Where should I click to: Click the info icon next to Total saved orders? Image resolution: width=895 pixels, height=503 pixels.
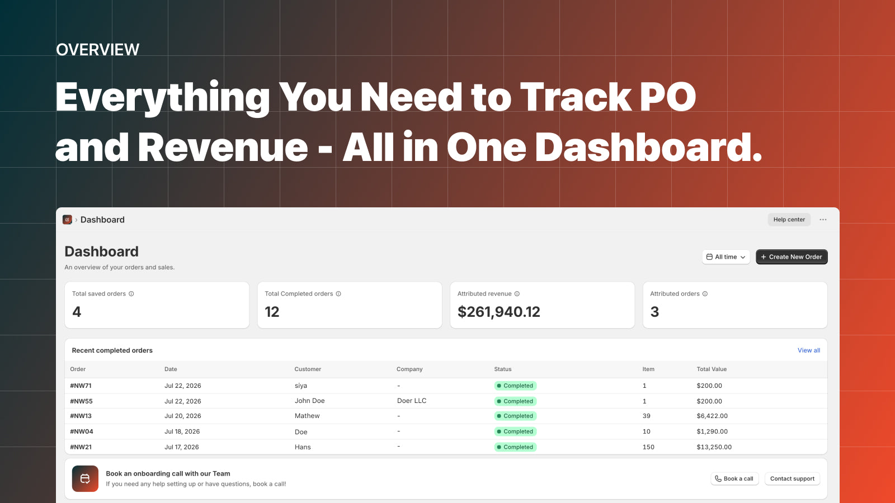coord(131,294)
